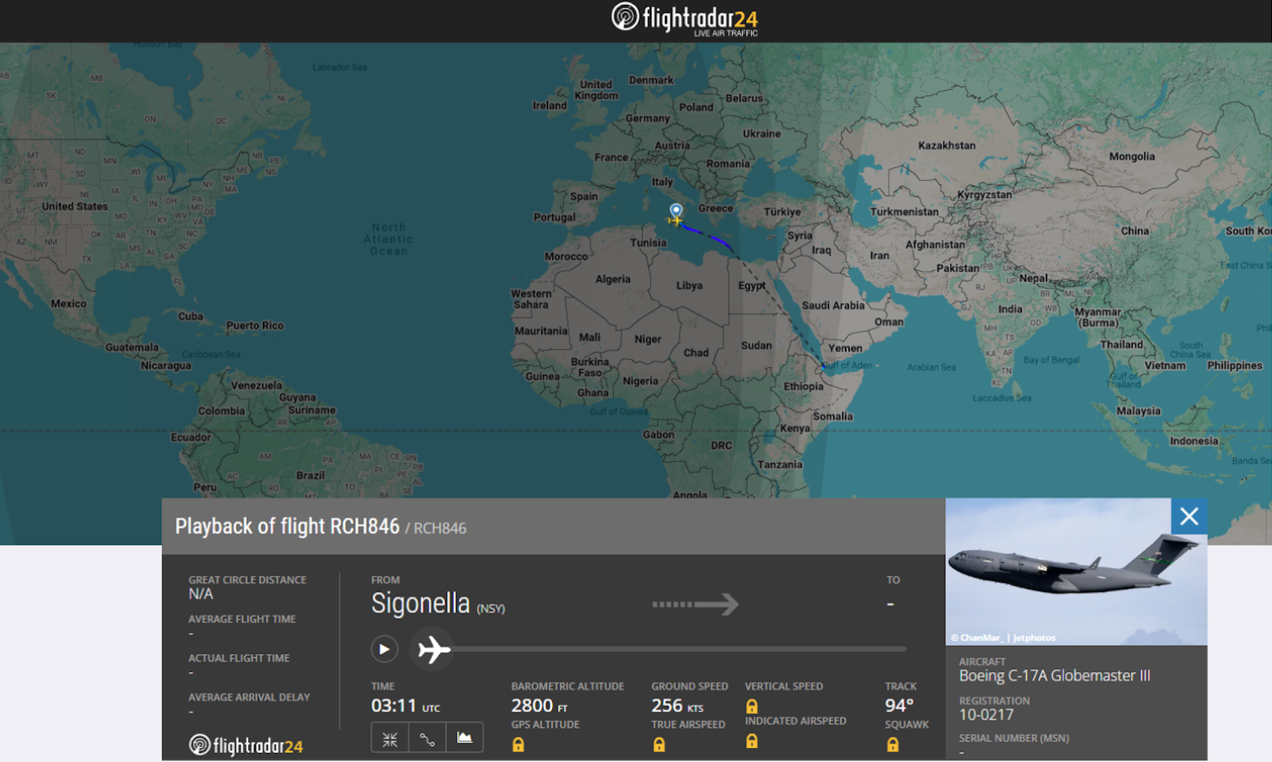Viewport: 1272px width, 762px height.
Task: Click the Squawk lock icon
Action: click(893, 744)
